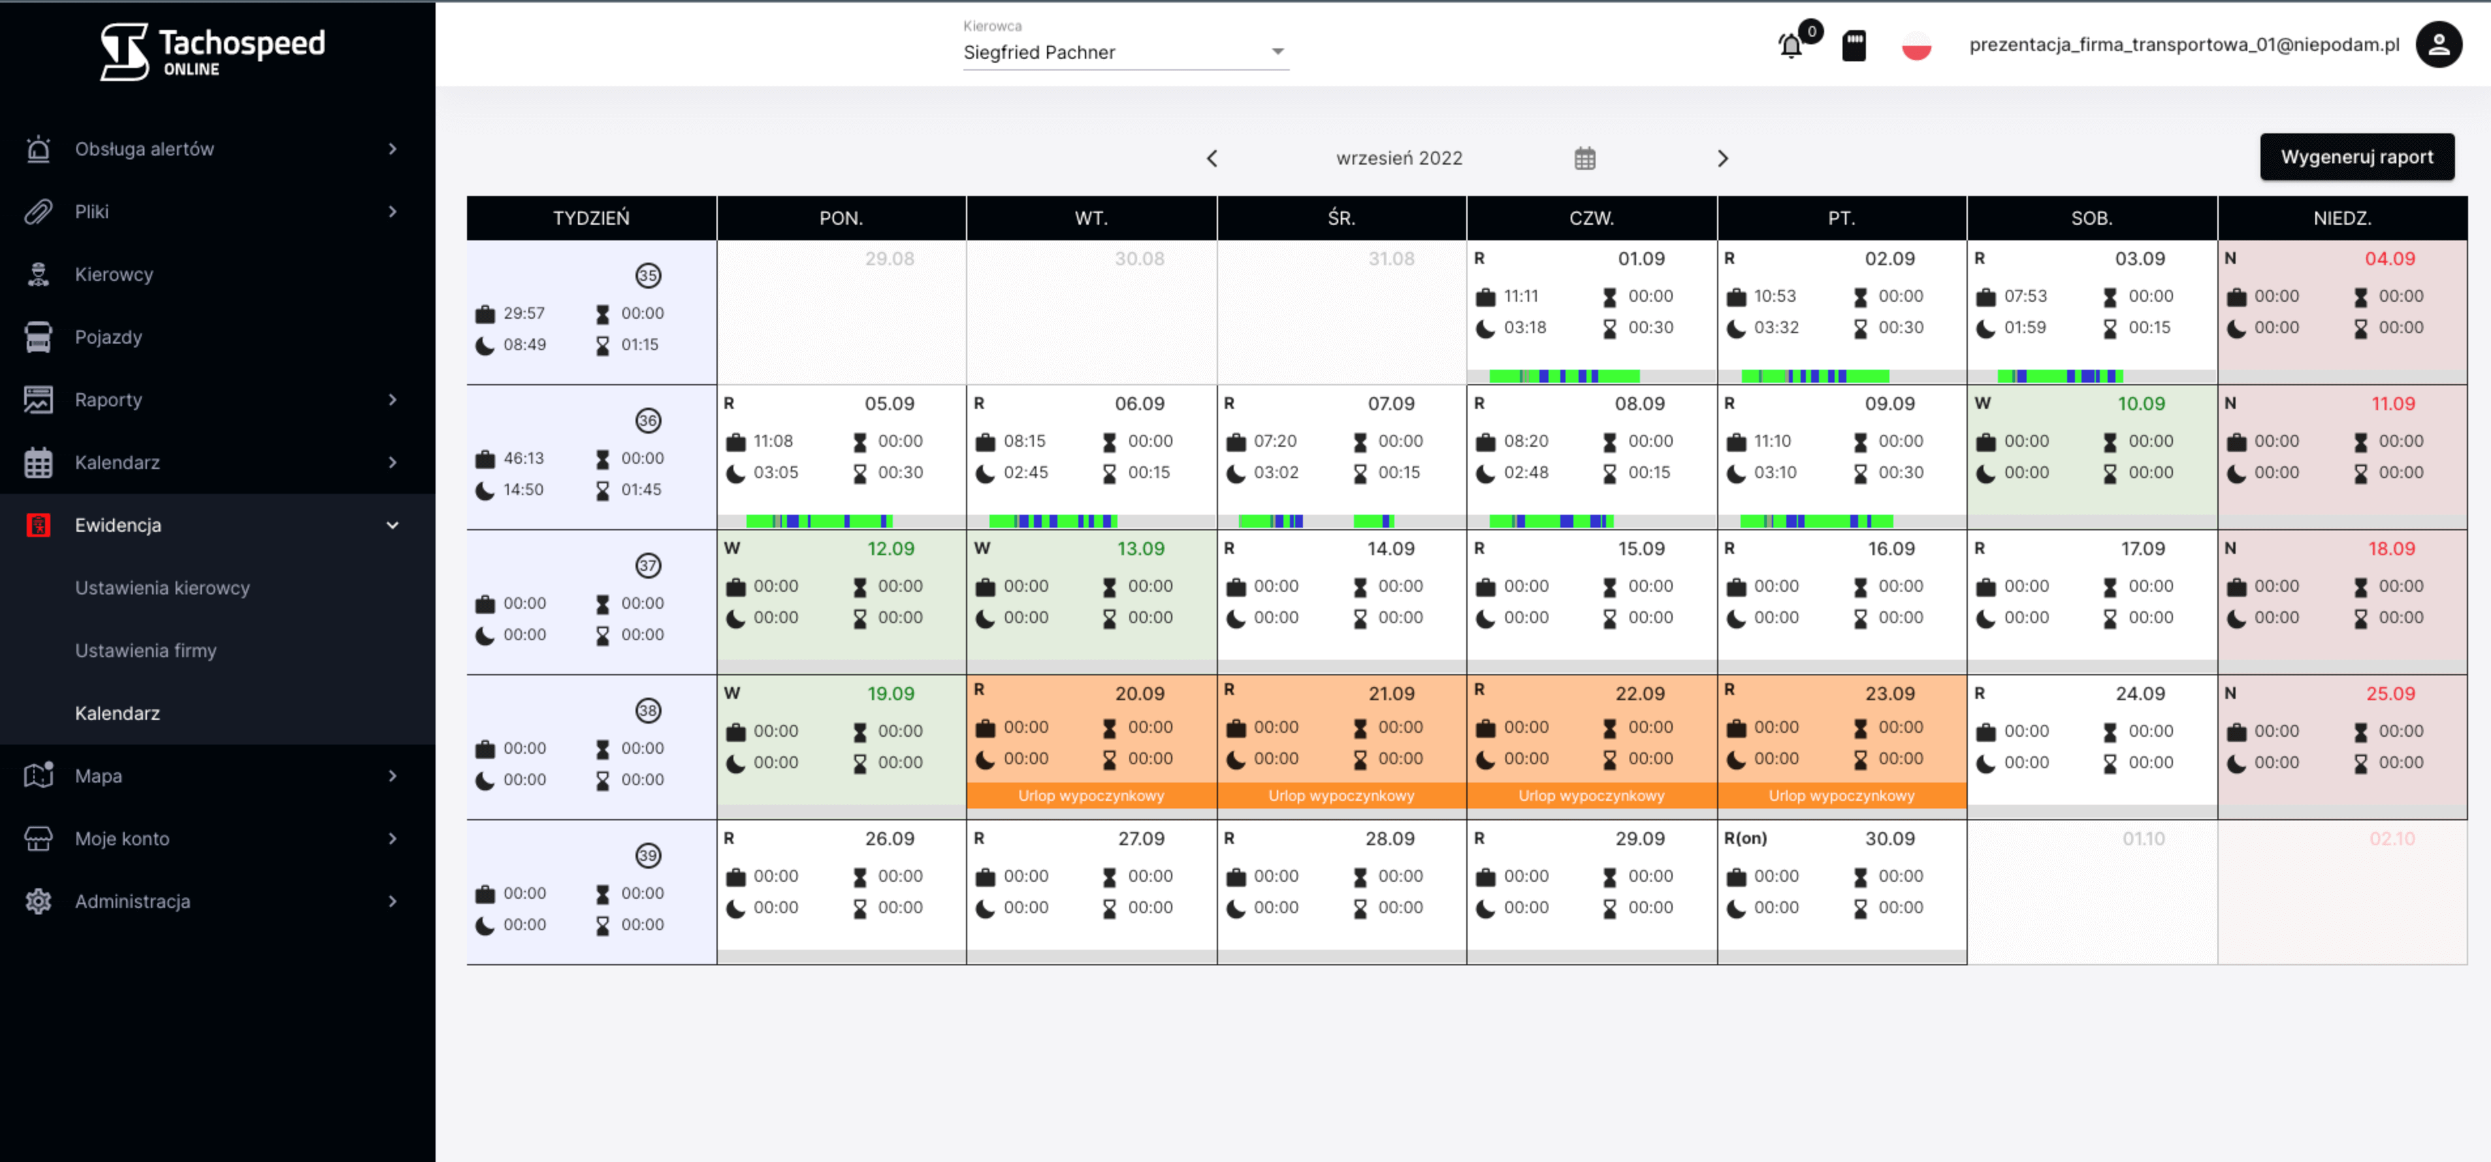
Task: Click the Tachospeed Online logo
Action: 213,51
